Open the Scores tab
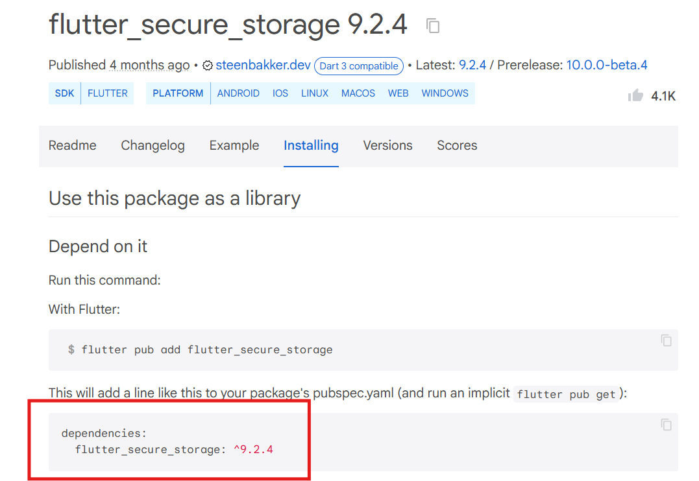 point(457,146)
